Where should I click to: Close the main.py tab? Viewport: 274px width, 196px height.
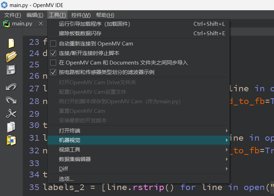(41, 23)
